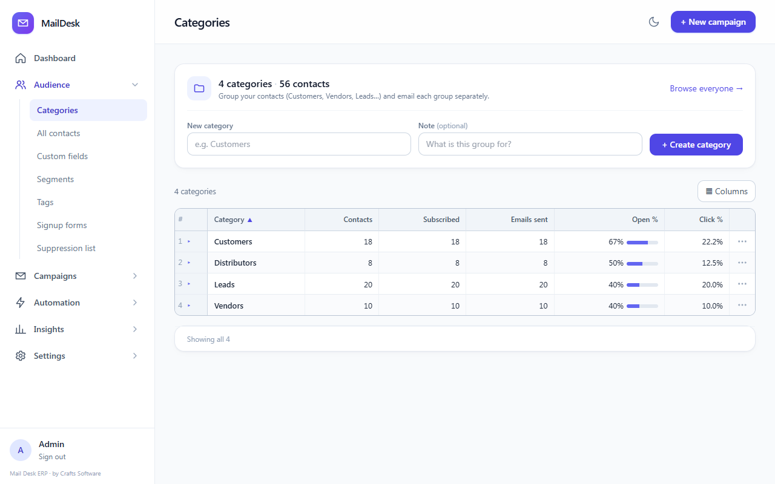The height and width of the screenshot is (484, 775).
Task: Follow the Browse everyone link
Action: pos(707,88)
